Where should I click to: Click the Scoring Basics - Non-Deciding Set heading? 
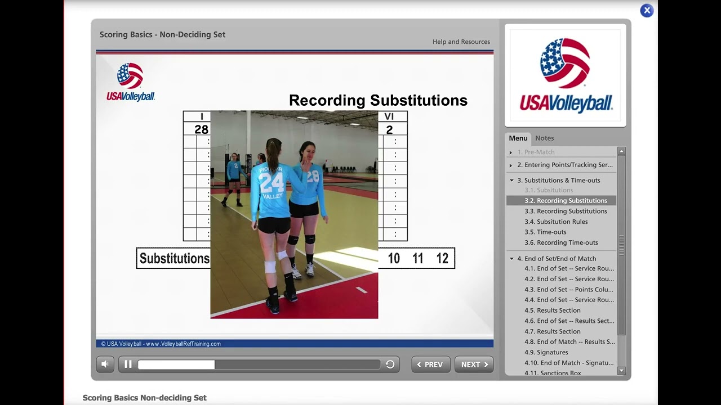click(162, 34)
